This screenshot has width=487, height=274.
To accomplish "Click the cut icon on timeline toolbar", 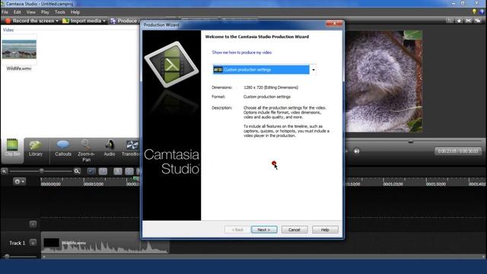I will pyautogui.click(x=117, y=171).
